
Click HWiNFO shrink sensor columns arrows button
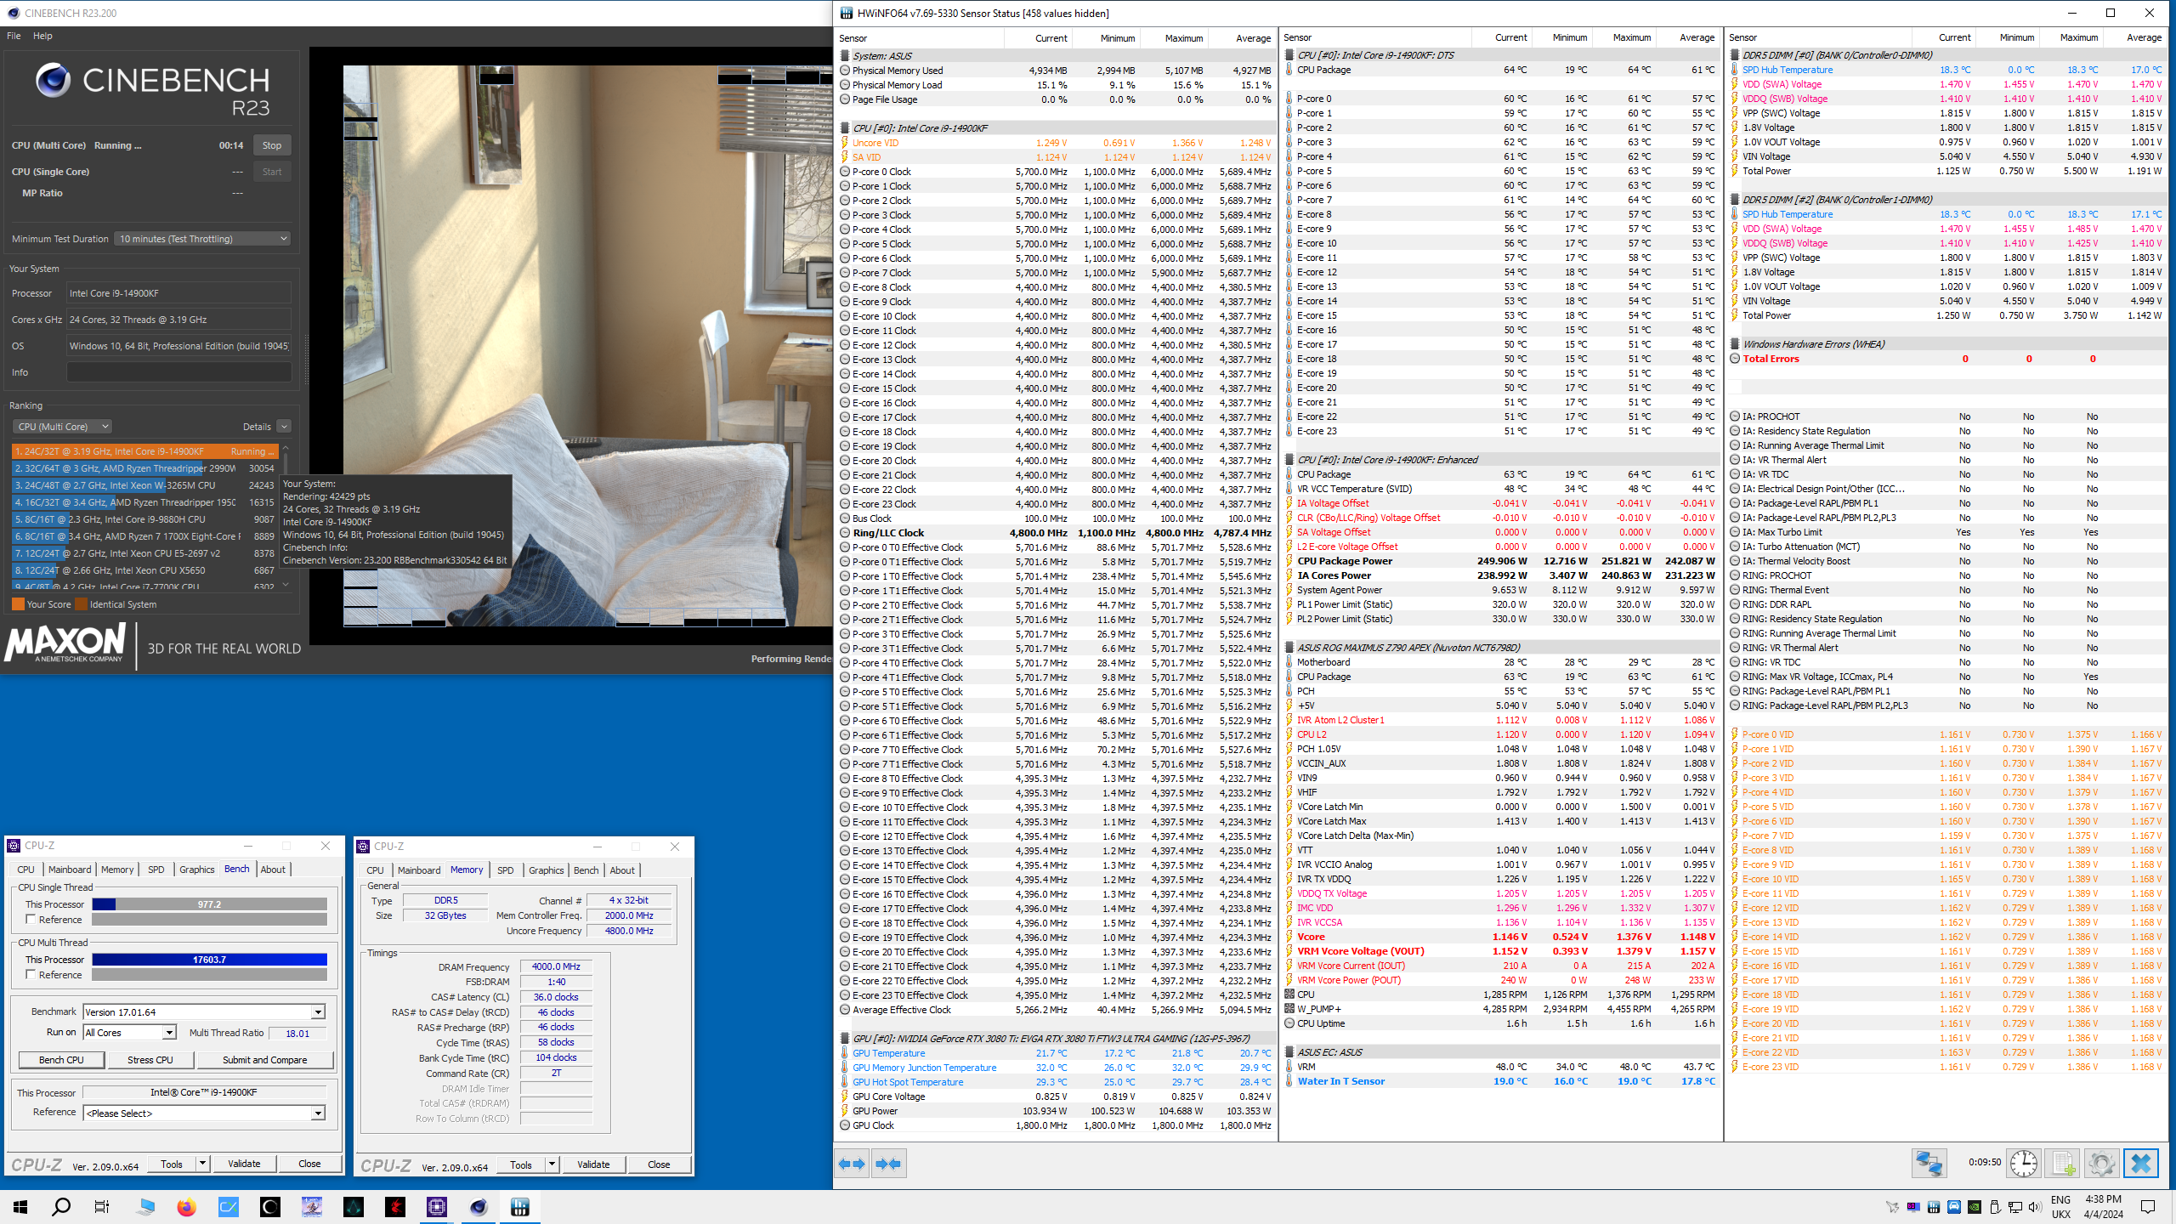pyautogui.click(x=888, y=1164)
